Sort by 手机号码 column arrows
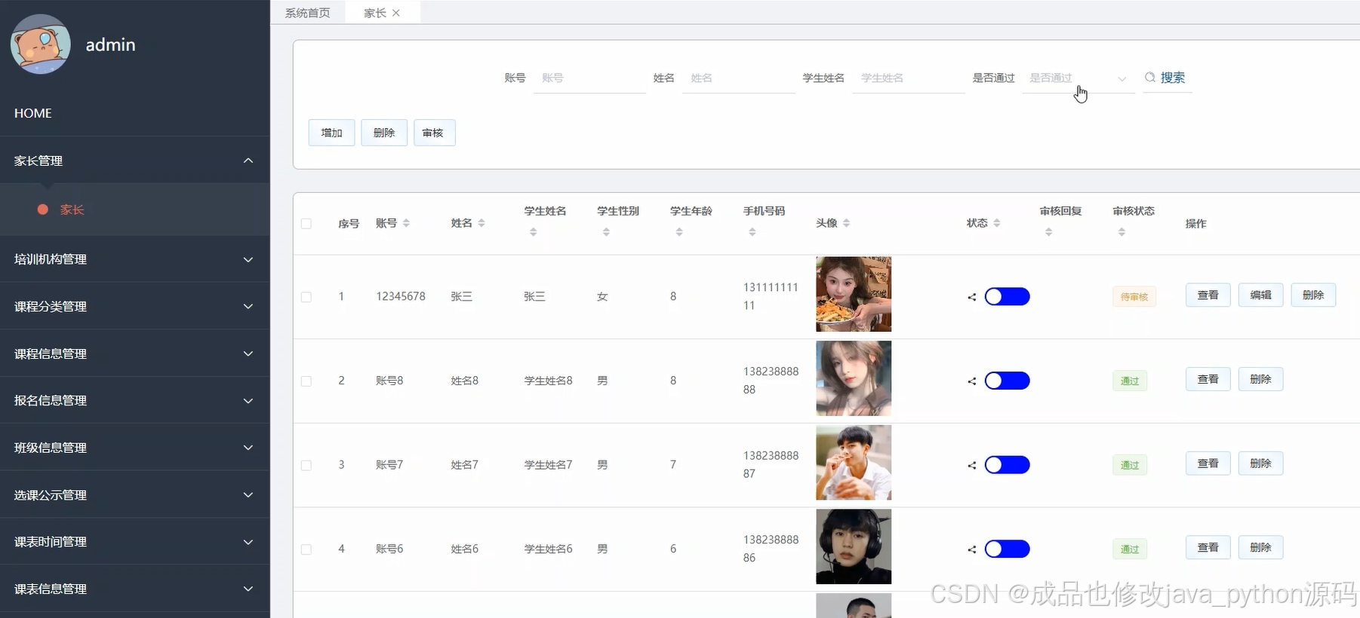 pyautogui.click(x=752, y=232)
